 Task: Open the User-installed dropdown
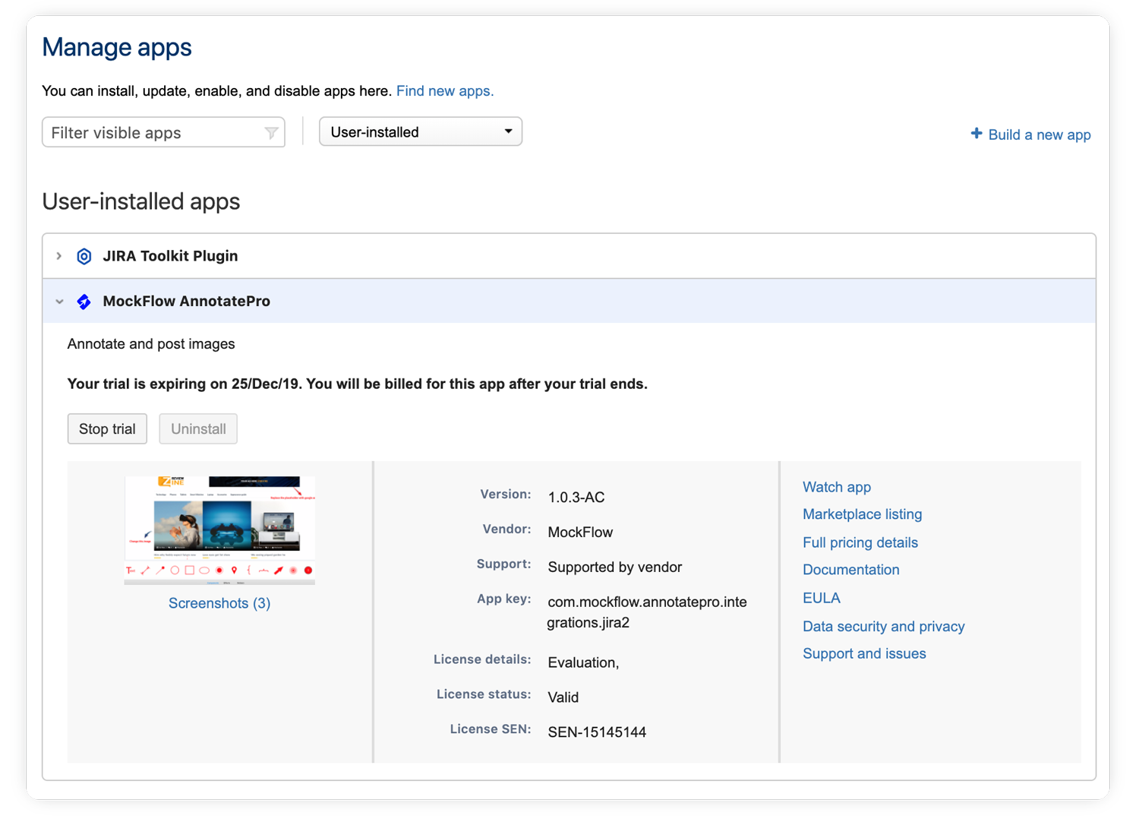tap(421, 131)
